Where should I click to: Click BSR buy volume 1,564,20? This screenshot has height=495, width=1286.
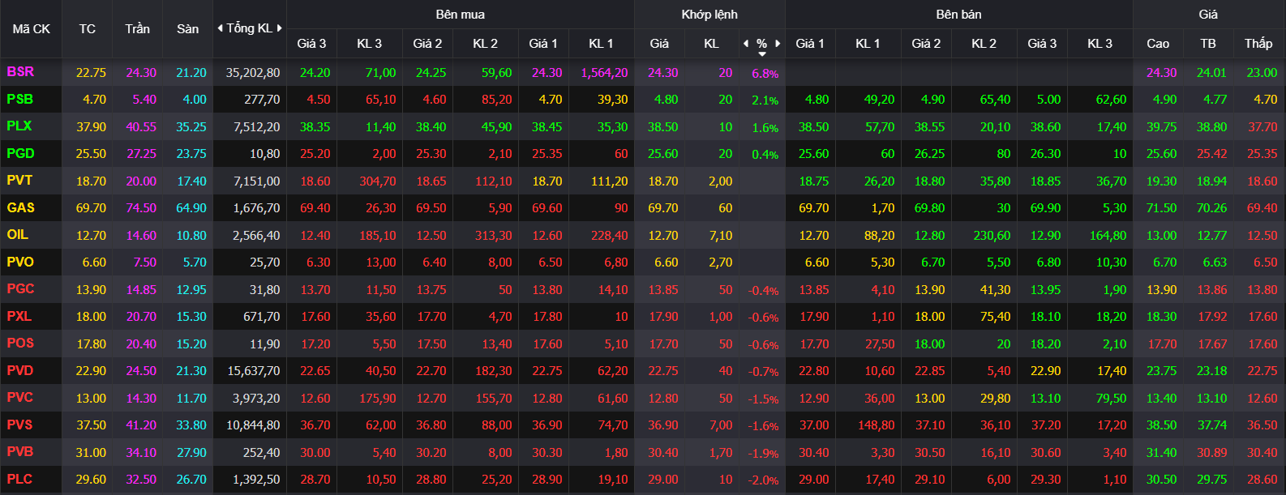coord(604,73)
